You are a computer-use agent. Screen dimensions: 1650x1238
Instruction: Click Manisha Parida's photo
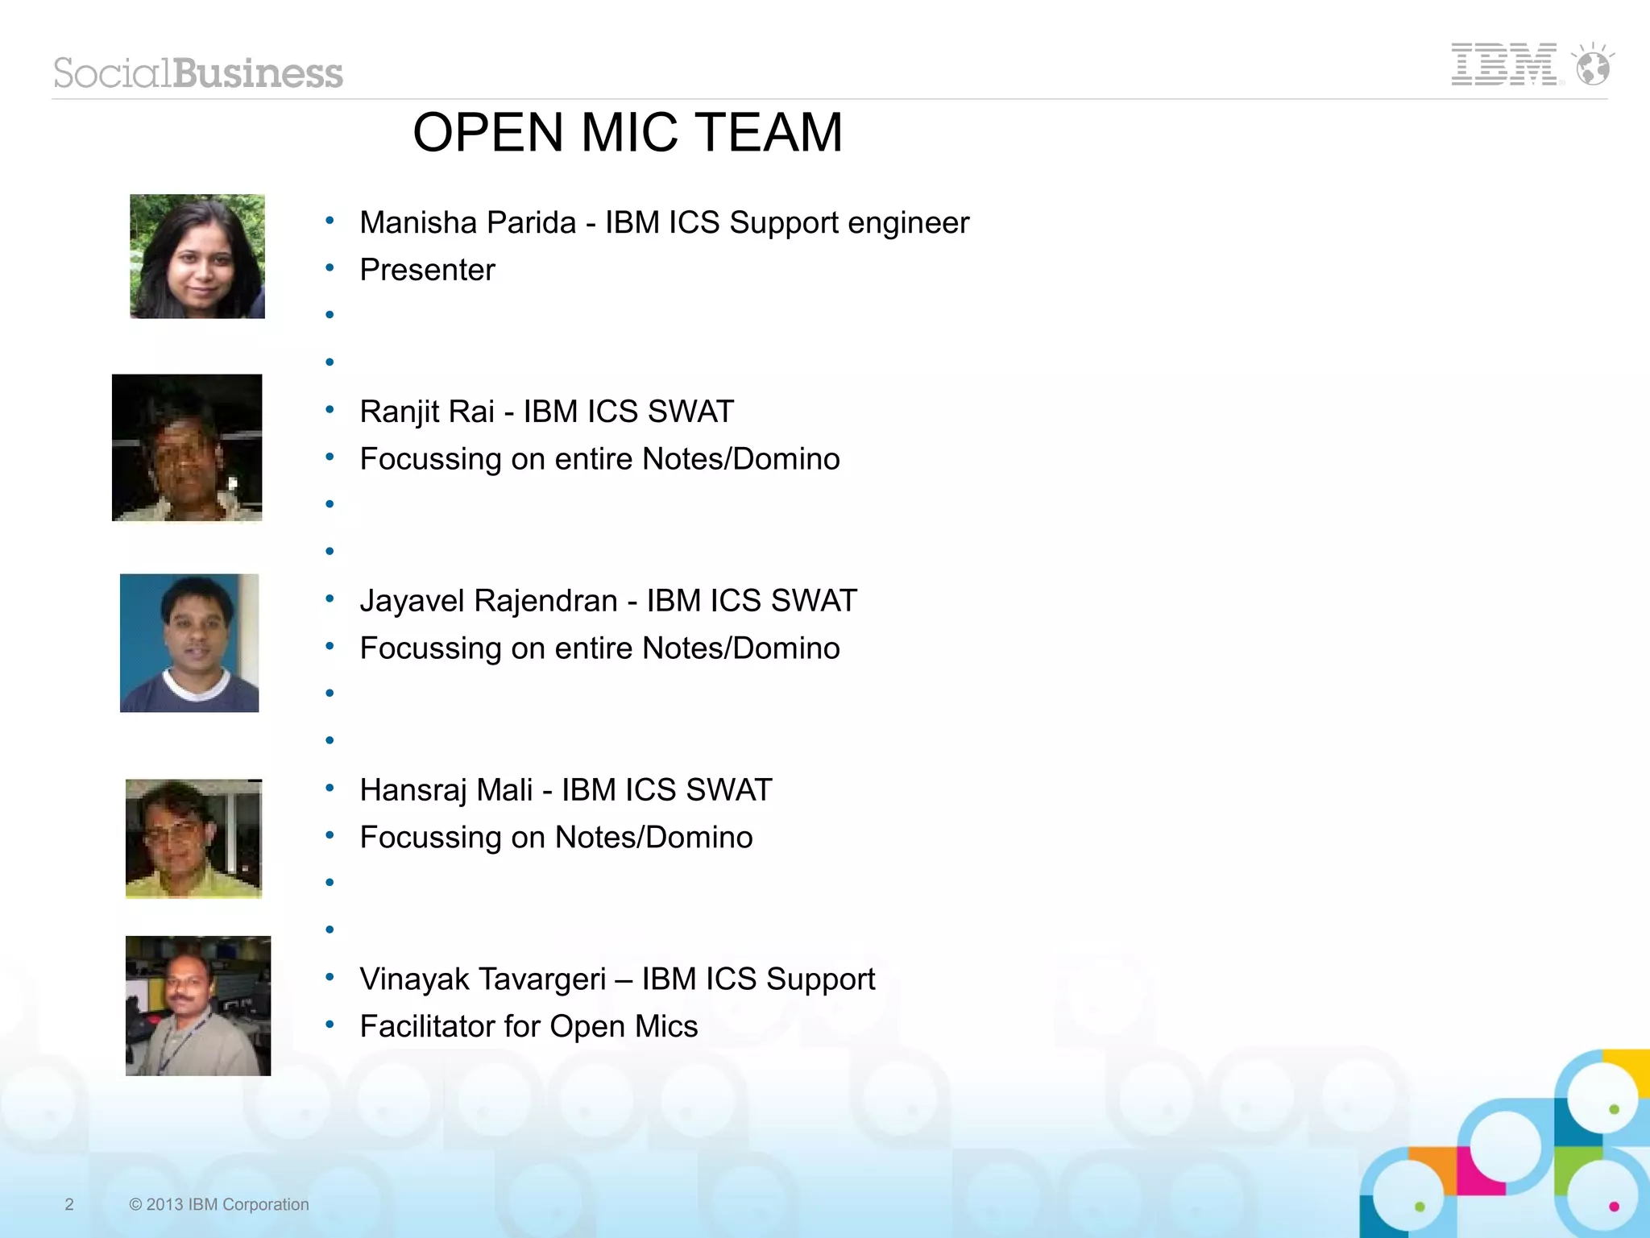197,256
